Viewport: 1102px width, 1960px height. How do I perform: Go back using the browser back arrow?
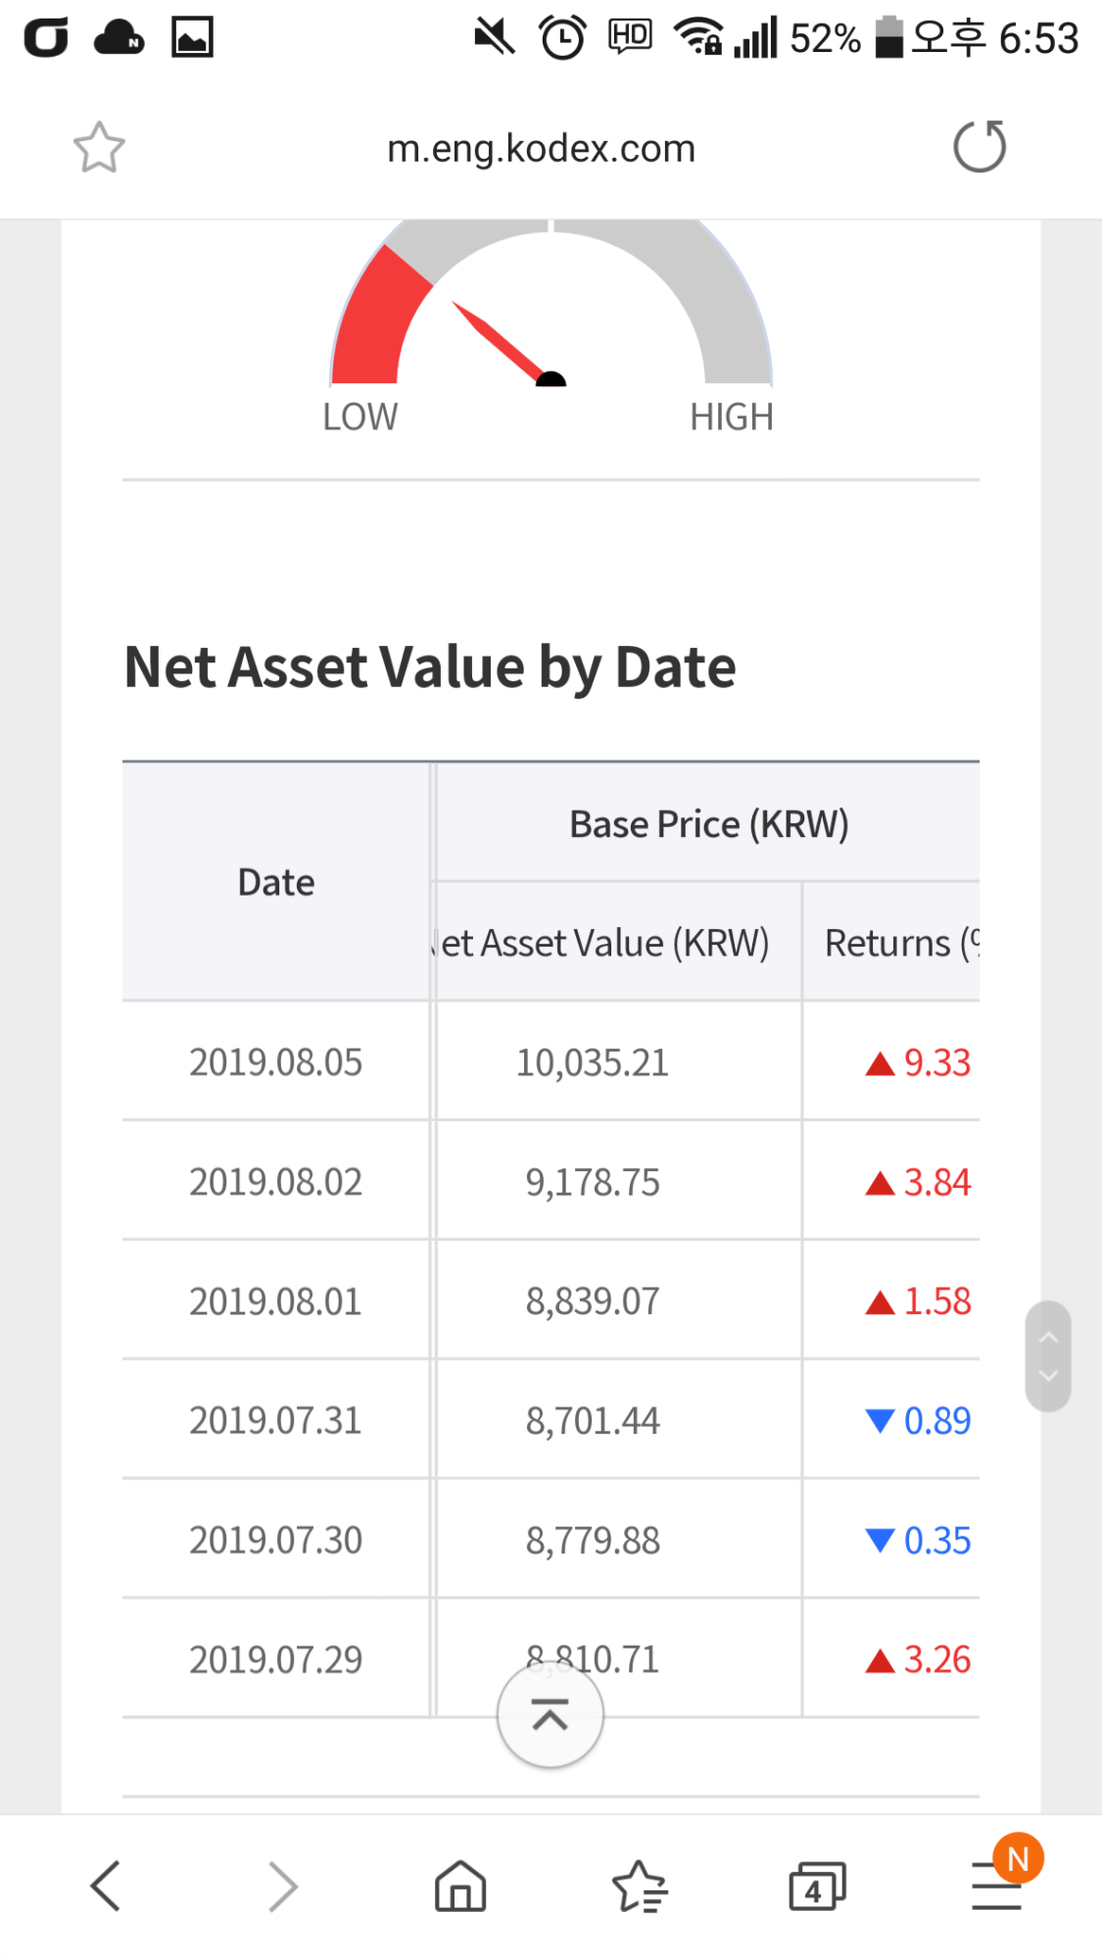pyautogui.click(x=106, y=1886)
